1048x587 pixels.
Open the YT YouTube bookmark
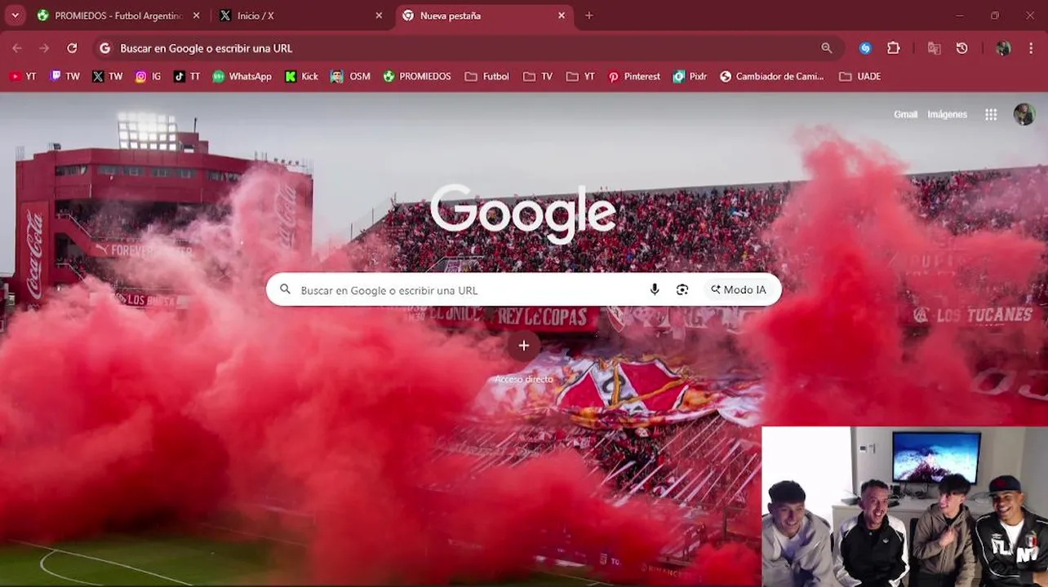(x=23, y=77)
